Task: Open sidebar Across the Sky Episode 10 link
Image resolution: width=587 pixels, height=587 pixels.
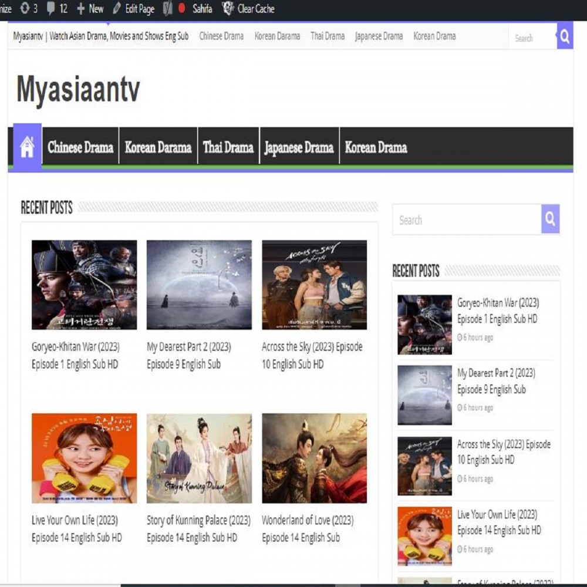Action: (x=504, y=452)
